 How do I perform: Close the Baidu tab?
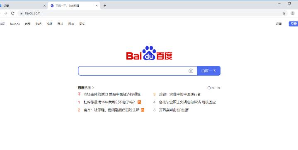pos(97,6)
